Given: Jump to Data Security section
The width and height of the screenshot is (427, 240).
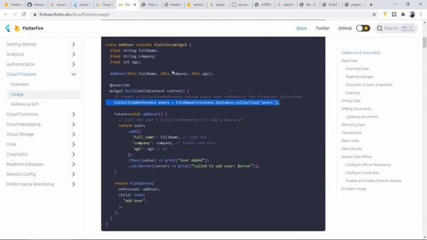Looking at the screenshot, I should click(x=352, y=149).
